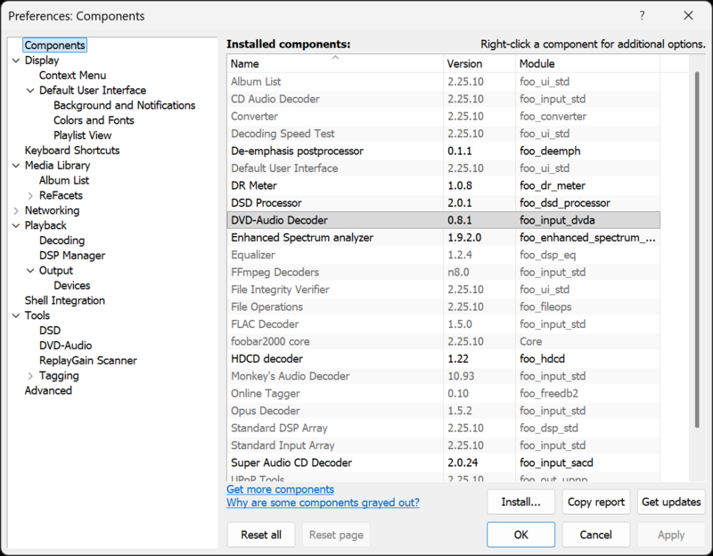This screenshot has width=713, height=556.
Task: Collapse the Output node
Action: [x=30, y=271]
